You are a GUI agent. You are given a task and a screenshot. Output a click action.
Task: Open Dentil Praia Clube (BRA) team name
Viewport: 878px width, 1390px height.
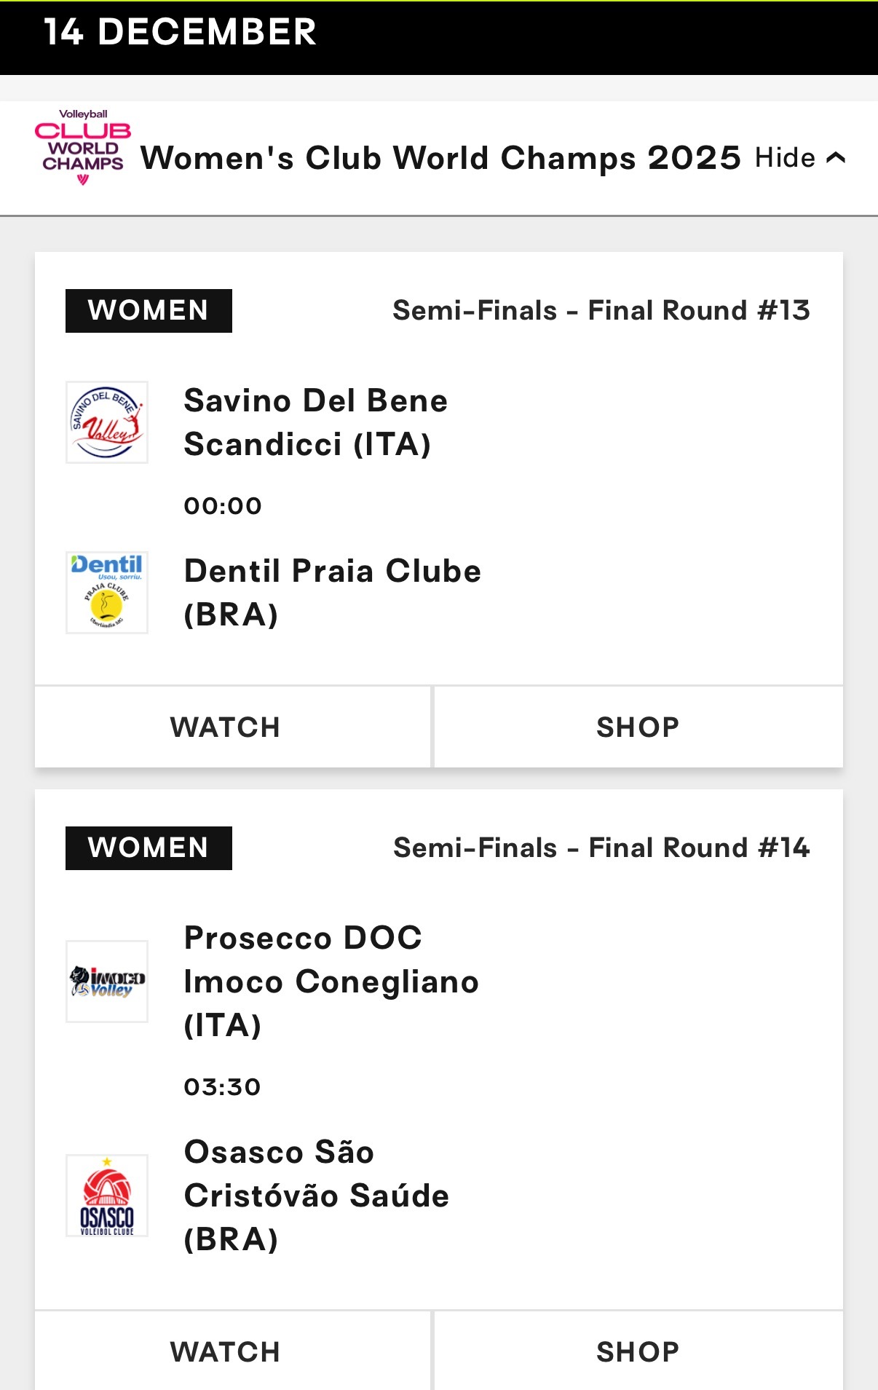[x=333, y=593]
